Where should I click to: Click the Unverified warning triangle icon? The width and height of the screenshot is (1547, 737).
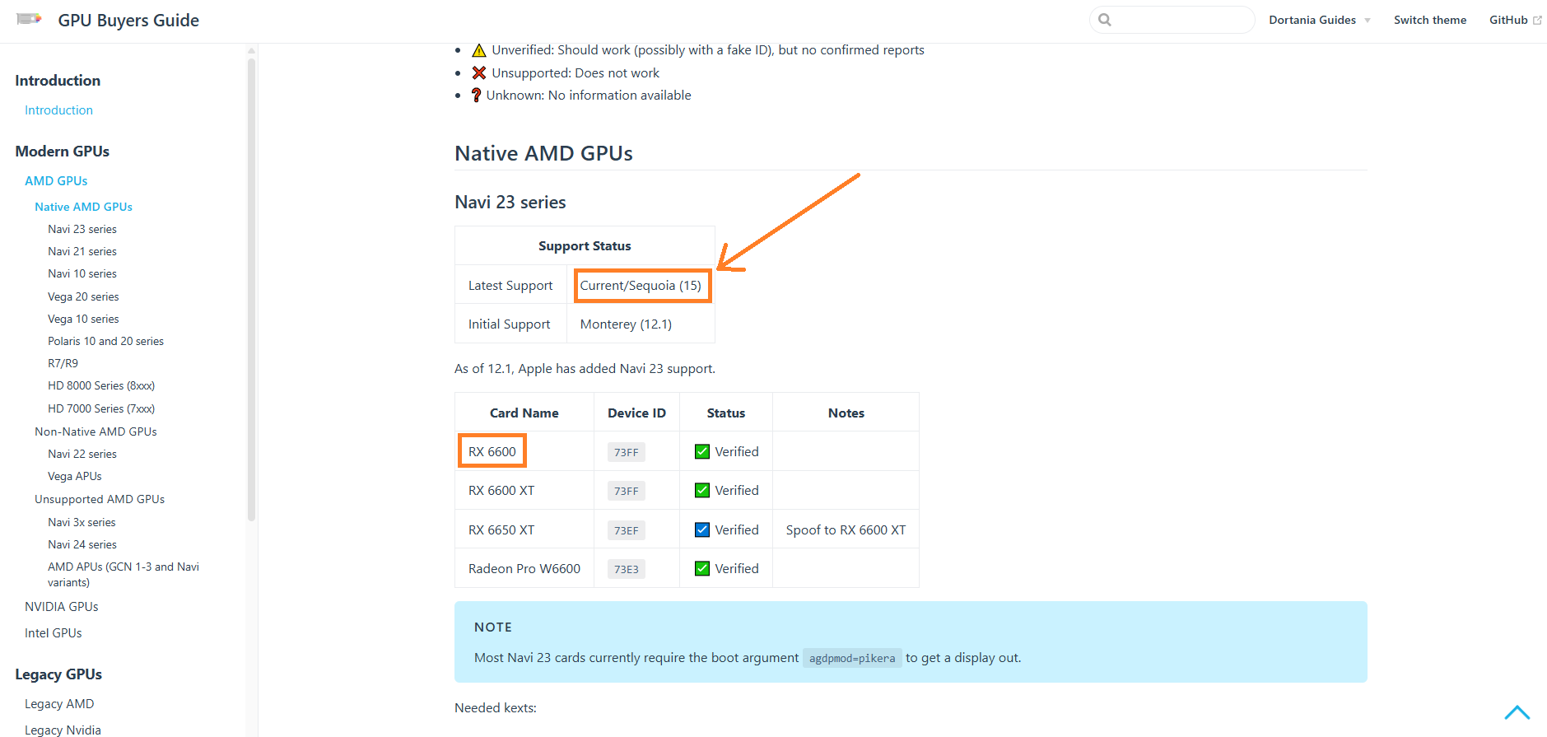tap(479, 50)
